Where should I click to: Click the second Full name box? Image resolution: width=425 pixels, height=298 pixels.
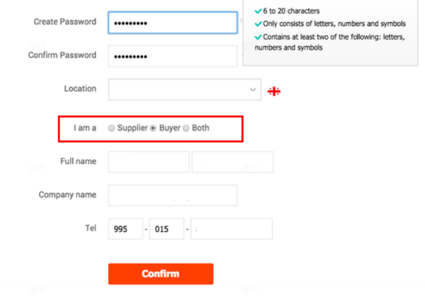pos(233,162)
